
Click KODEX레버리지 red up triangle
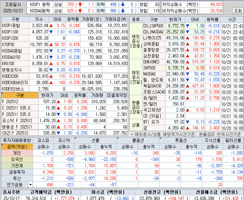pos(51,83)
